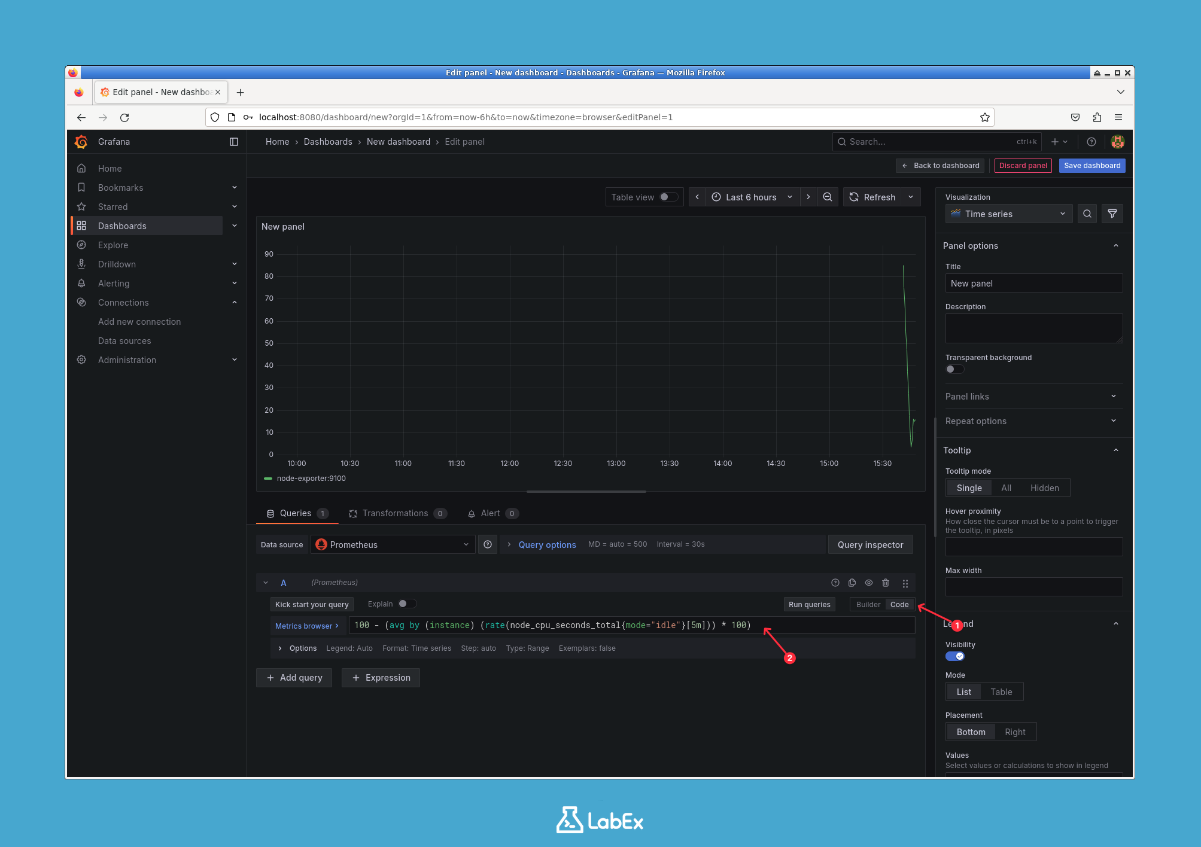Click the Run queries button
1201x847 pixels.
click(x=809, y=604)
